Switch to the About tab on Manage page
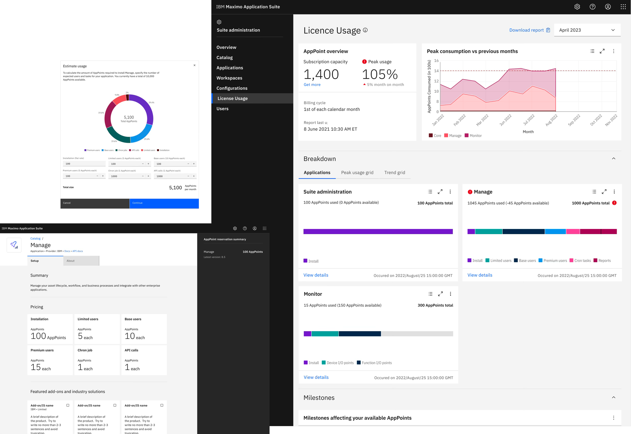Image resolution: width=631 pixels, height=434 pixels. coord(70,261)
